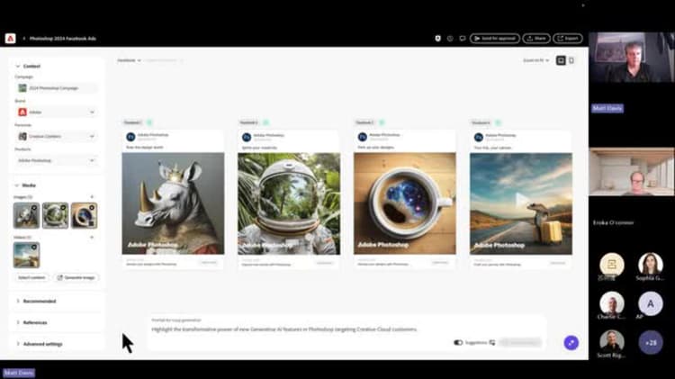This screenshot has height=379, width=675.
Task: Open Matt Davis video tile in call
Action: [x=631, y=58]
